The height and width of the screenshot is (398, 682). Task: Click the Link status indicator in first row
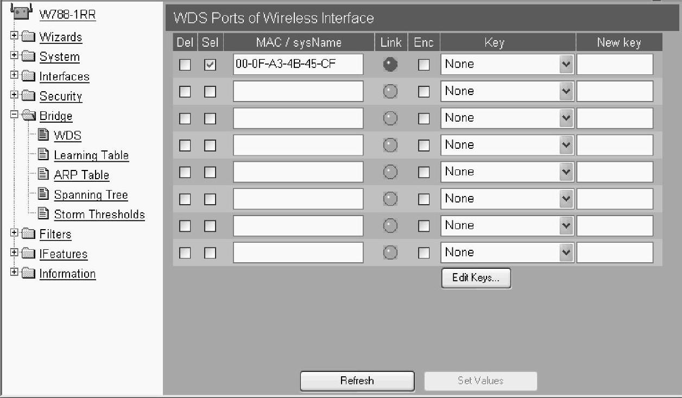coord(390,65)
